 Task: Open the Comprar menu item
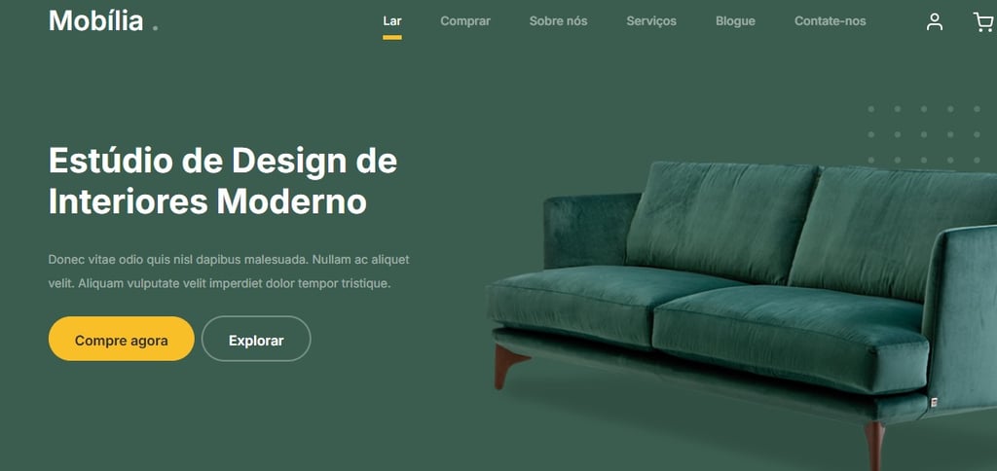(465, 21)
